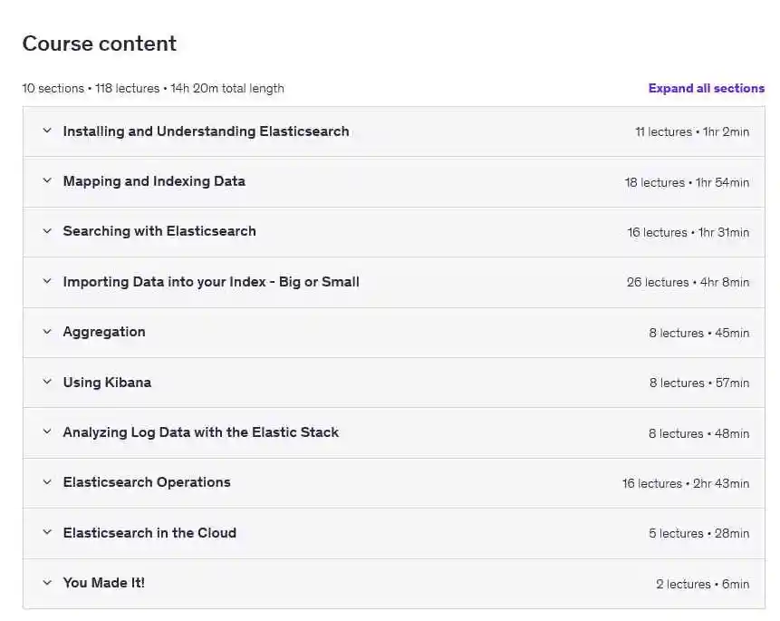This screenshot has height=621, width=780.
Task: Expand the Elasticsearch in the Cloud chevron
Action: [x=47, y=532]
